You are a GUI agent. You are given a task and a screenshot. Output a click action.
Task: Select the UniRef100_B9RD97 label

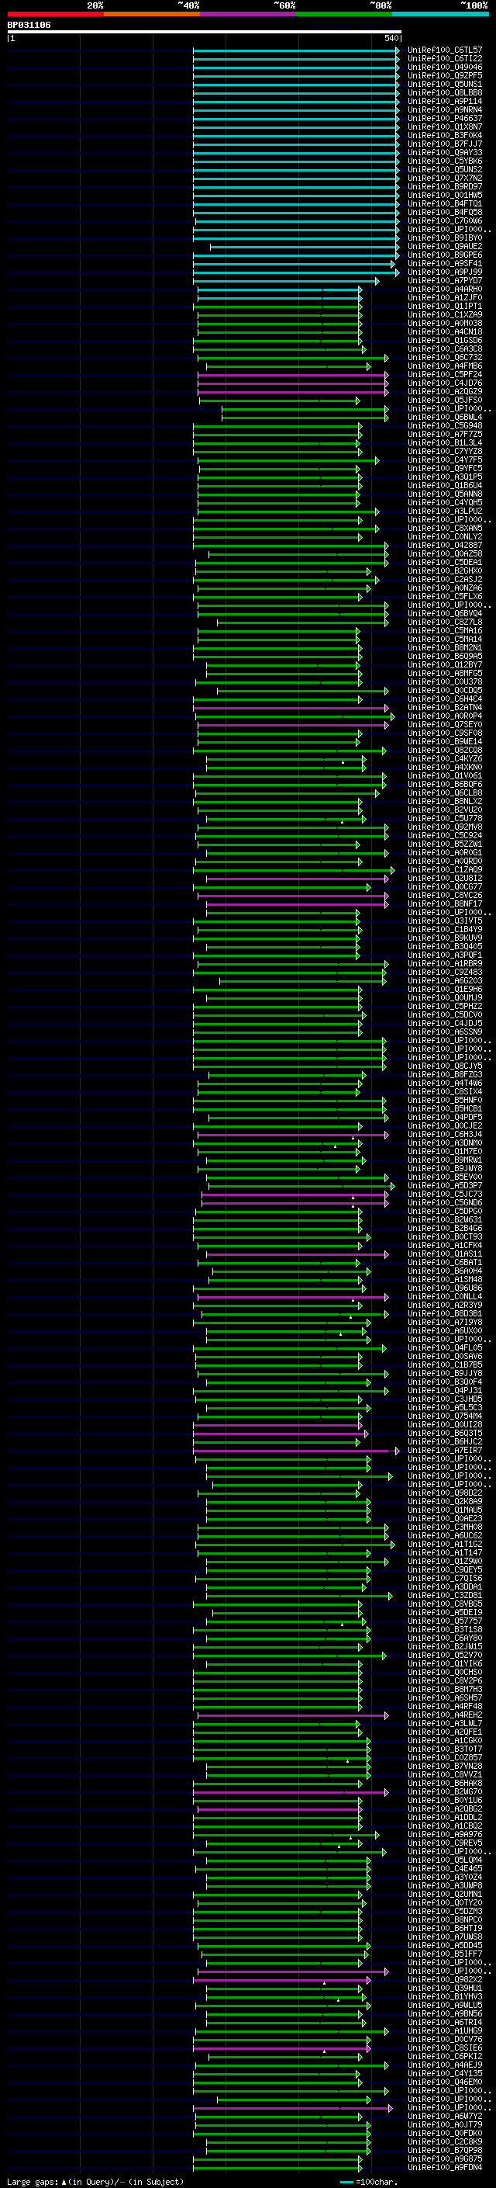[445, 187]
